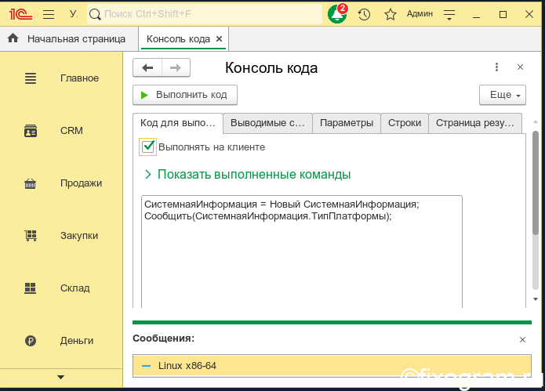545x391 pixels.
Task: Click the Админ user name
Action: point(420,14)
